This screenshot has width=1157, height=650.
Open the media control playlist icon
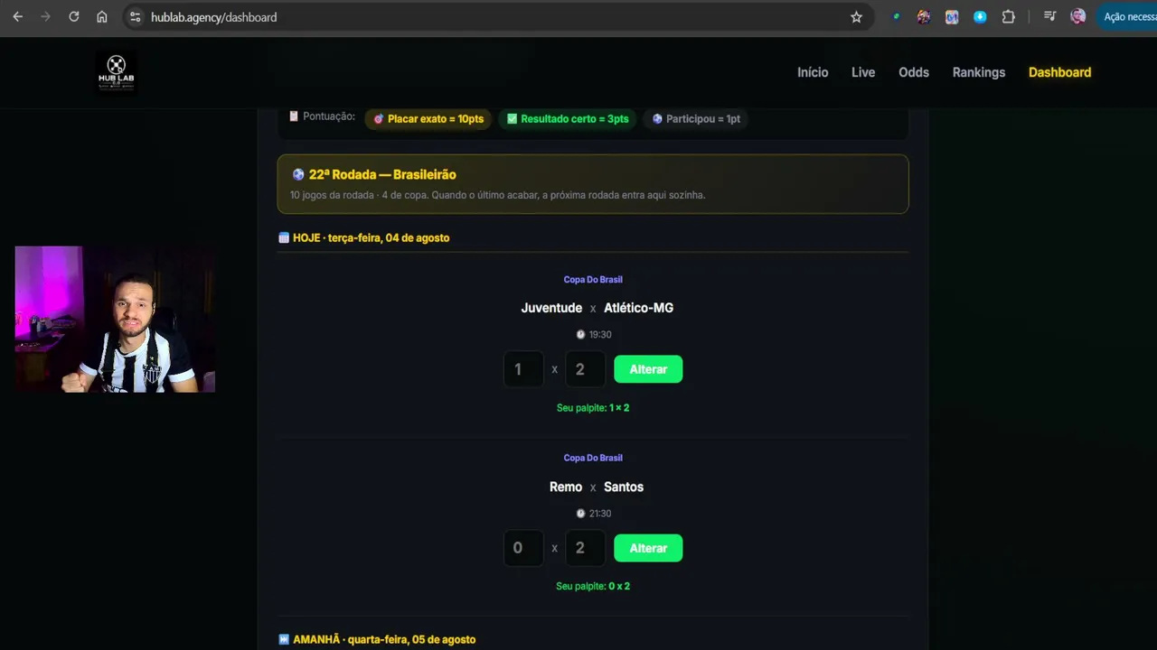[1049, 17]
